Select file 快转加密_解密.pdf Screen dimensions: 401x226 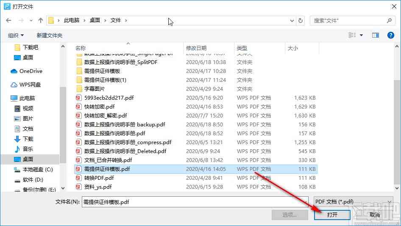pos(106,116)
